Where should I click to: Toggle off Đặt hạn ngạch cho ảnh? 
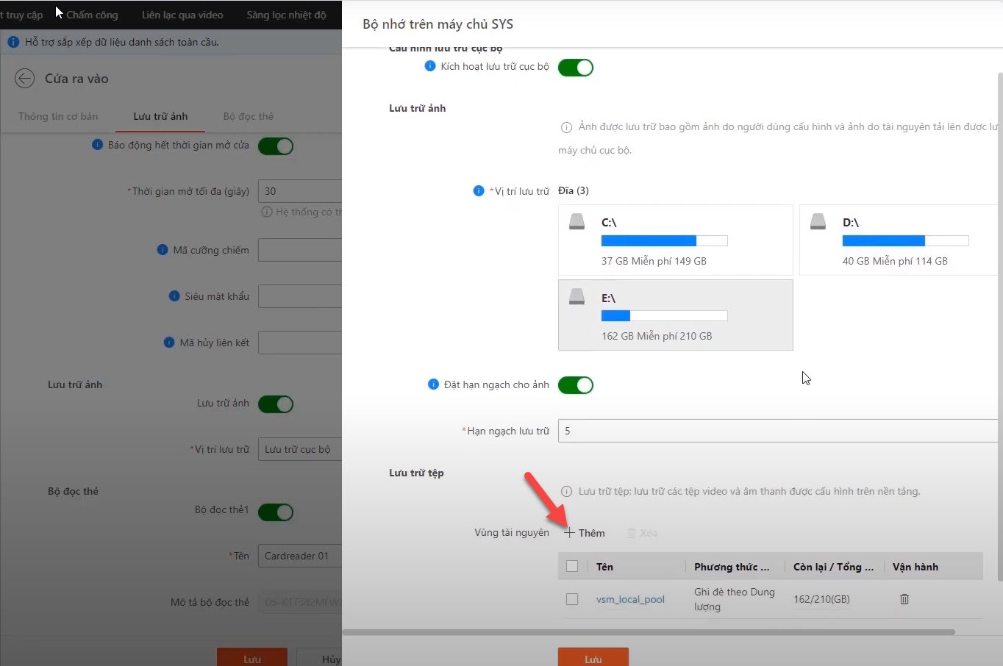pos(575,385)
